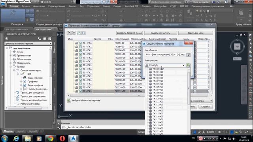Open the Конструкция combo box arrow
Screen dimensions: 253x142
183,65
